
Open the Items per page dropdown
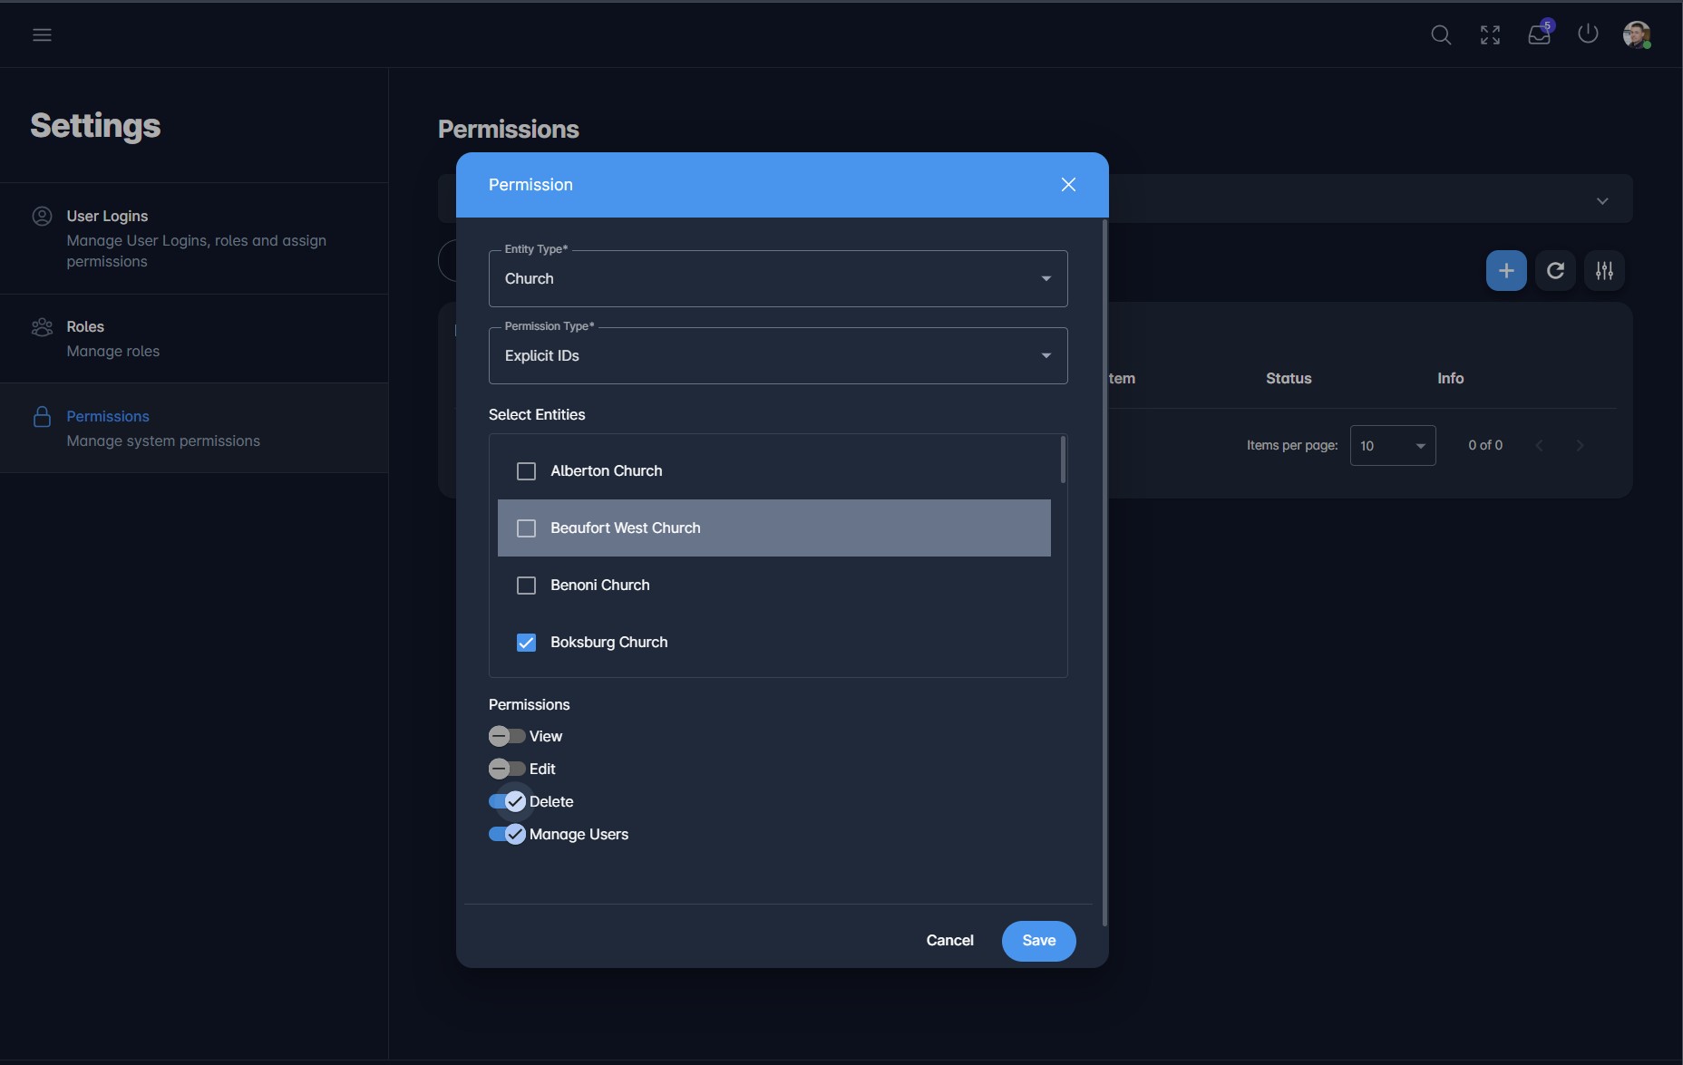1394,445
